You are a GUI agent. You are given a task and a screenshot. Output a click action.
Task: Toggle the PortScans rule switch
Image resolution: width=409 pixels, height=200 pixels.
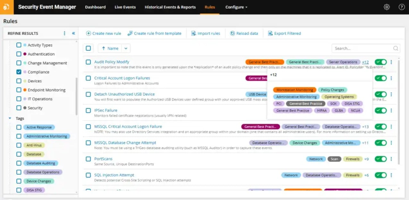[381, 159]
